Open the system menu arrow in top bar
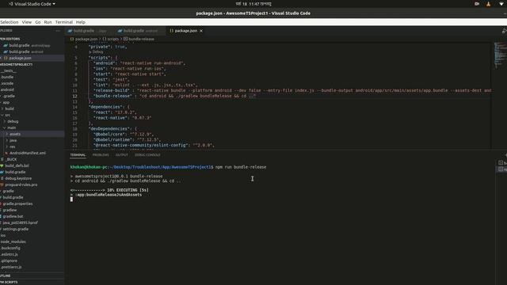The height and width of the screenshot is (285, 507). pos(501,4)
